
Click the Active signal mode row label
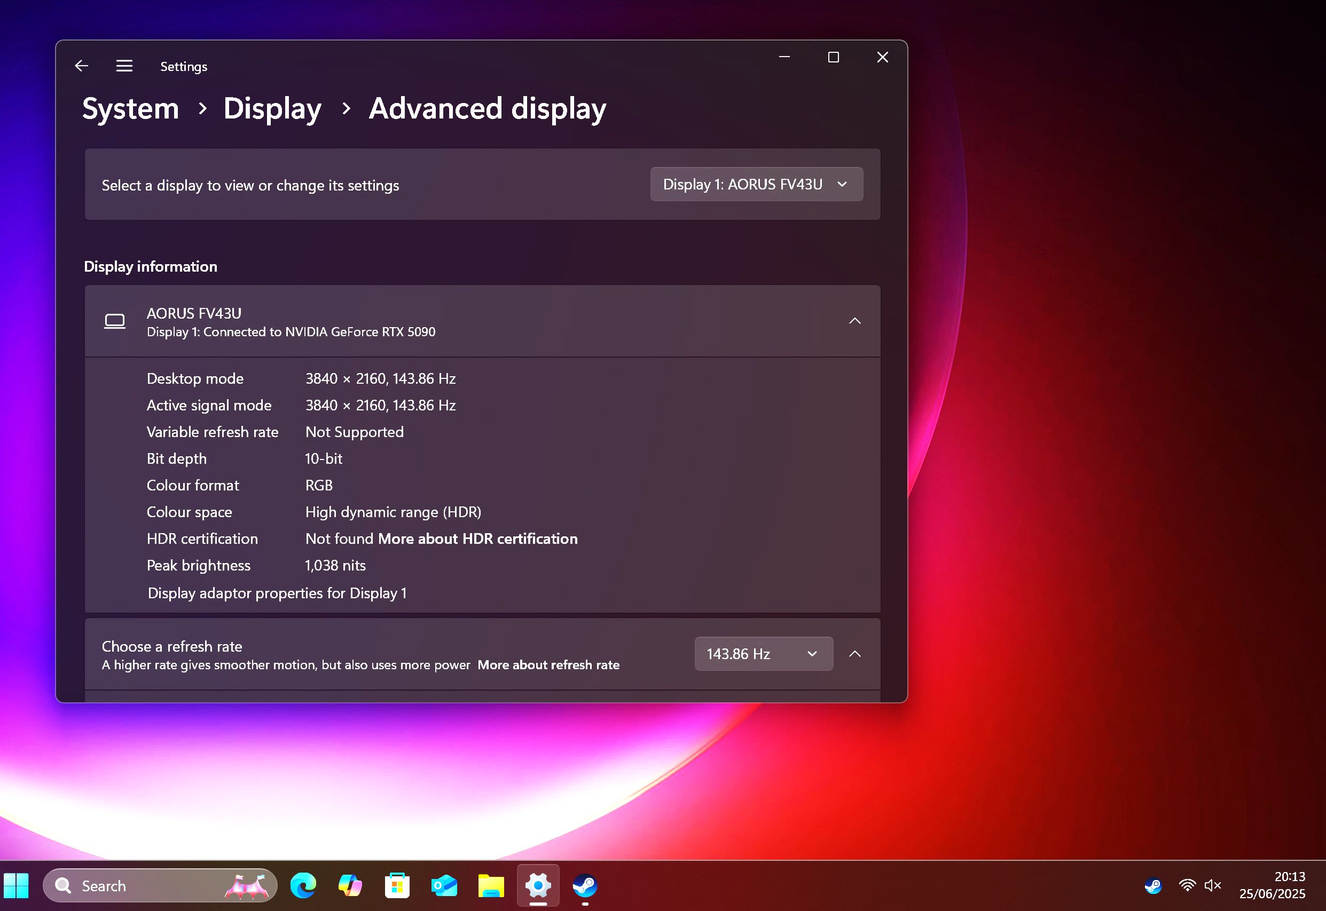209,405
